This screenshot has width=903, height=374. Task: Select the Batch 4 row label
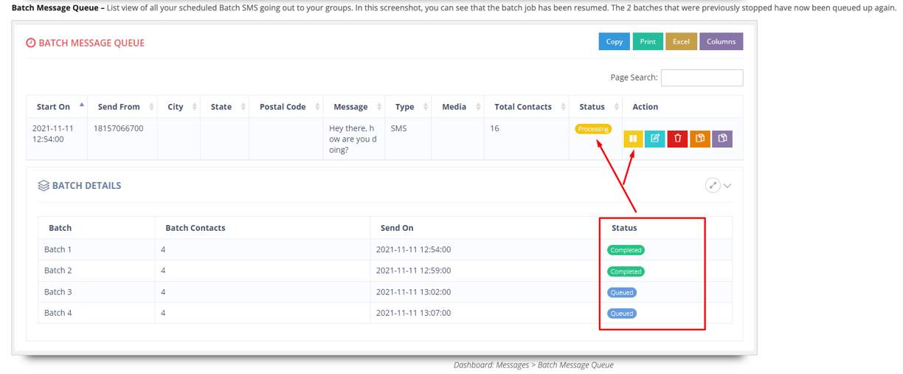pyautogui.click(x=58, y=313)
